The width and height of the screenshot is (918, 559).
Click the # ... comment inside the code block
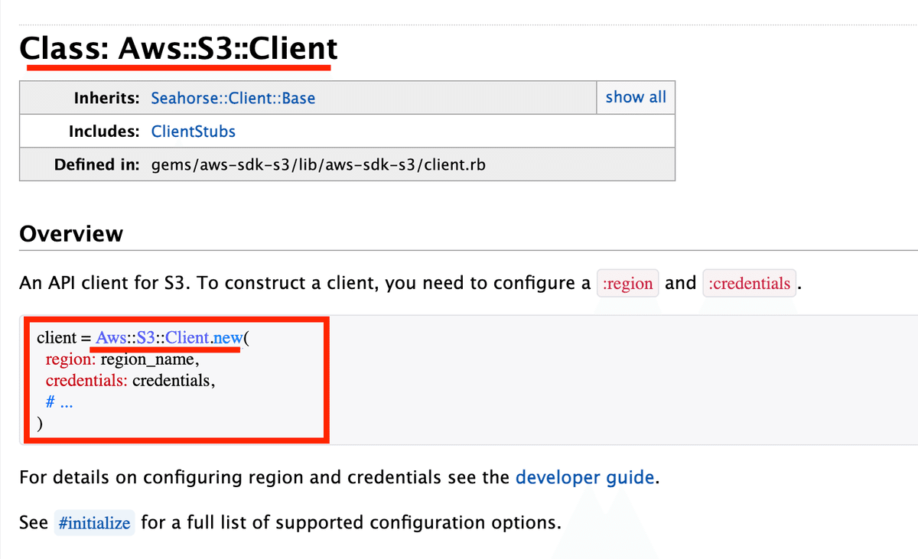(x=61, y=401)
